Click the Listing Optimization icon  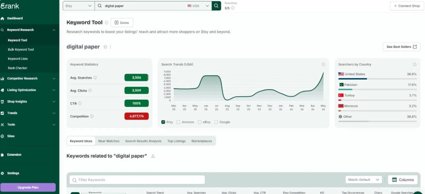[2, 90]
